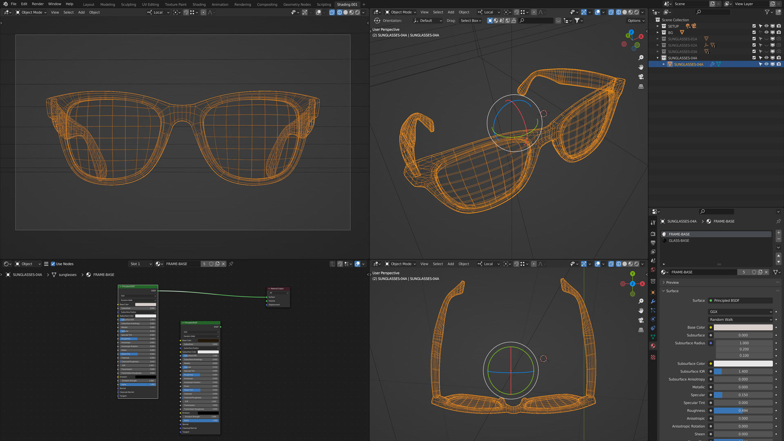Toggle camera view gizmo in bottom-right viewport
Viewport: 784px width, 441px height.
(x=641, y=320)
